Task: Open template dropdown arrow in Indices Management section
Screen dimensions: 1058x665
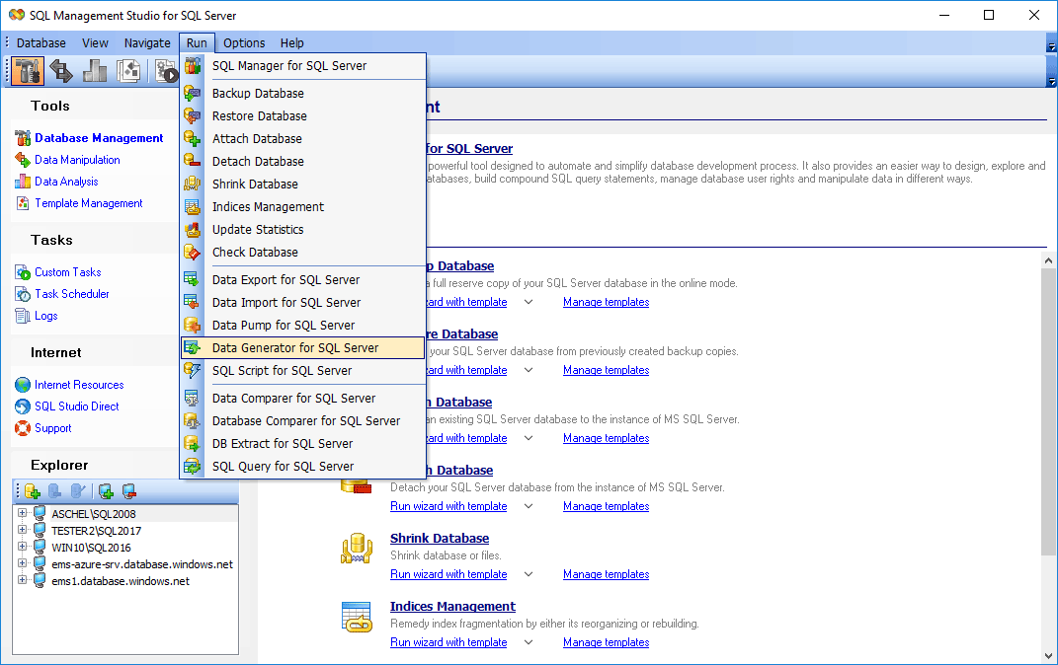Action: (529, 642)
